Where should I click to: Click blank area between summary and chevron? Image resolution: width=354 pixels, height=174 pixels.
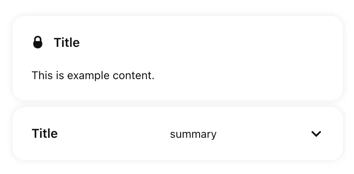pyautogui.click(x=264, y=134)
